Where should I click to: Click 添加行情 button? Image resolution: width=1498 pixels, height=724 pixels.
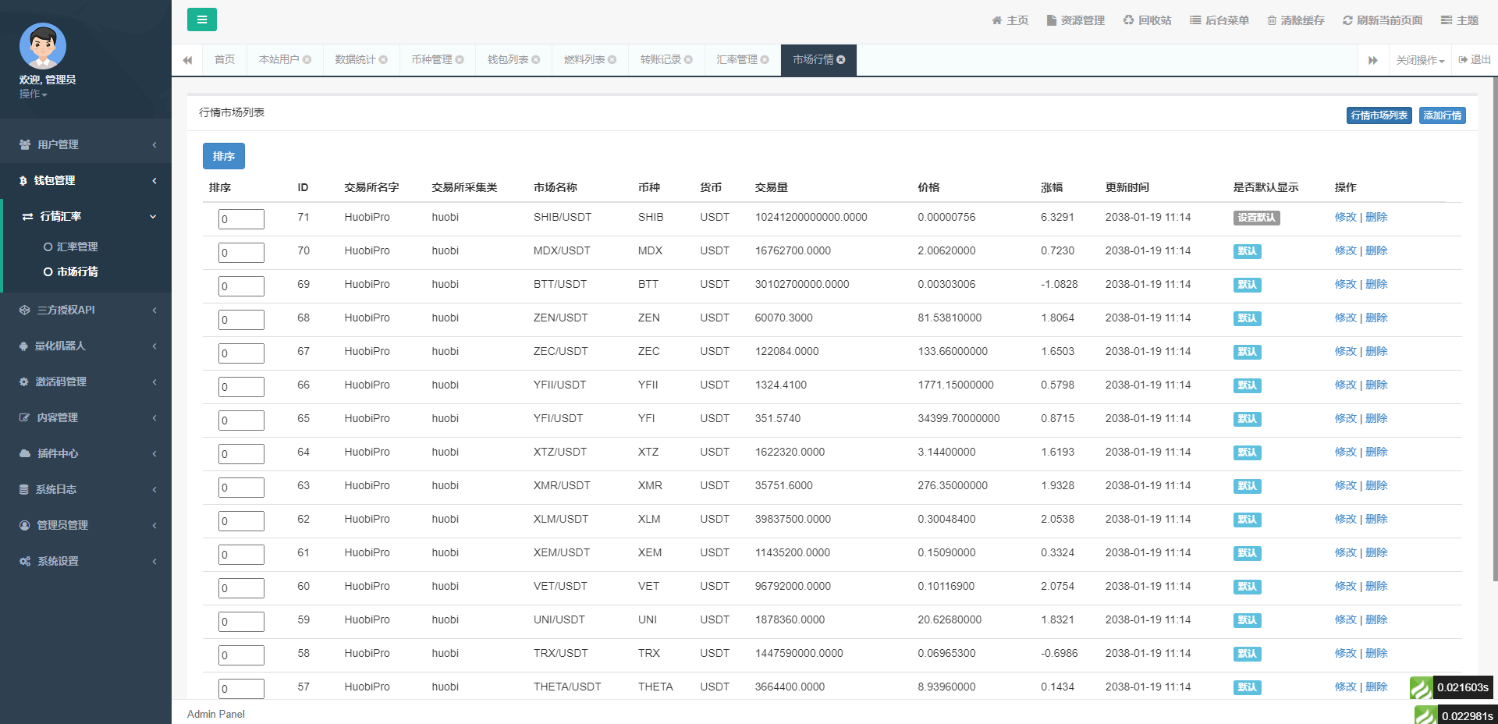pos(1442,115)
